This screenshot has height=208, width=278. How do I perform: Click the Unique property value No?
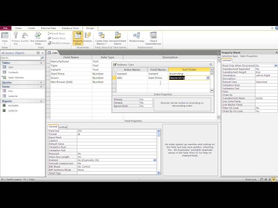(146, 103)
